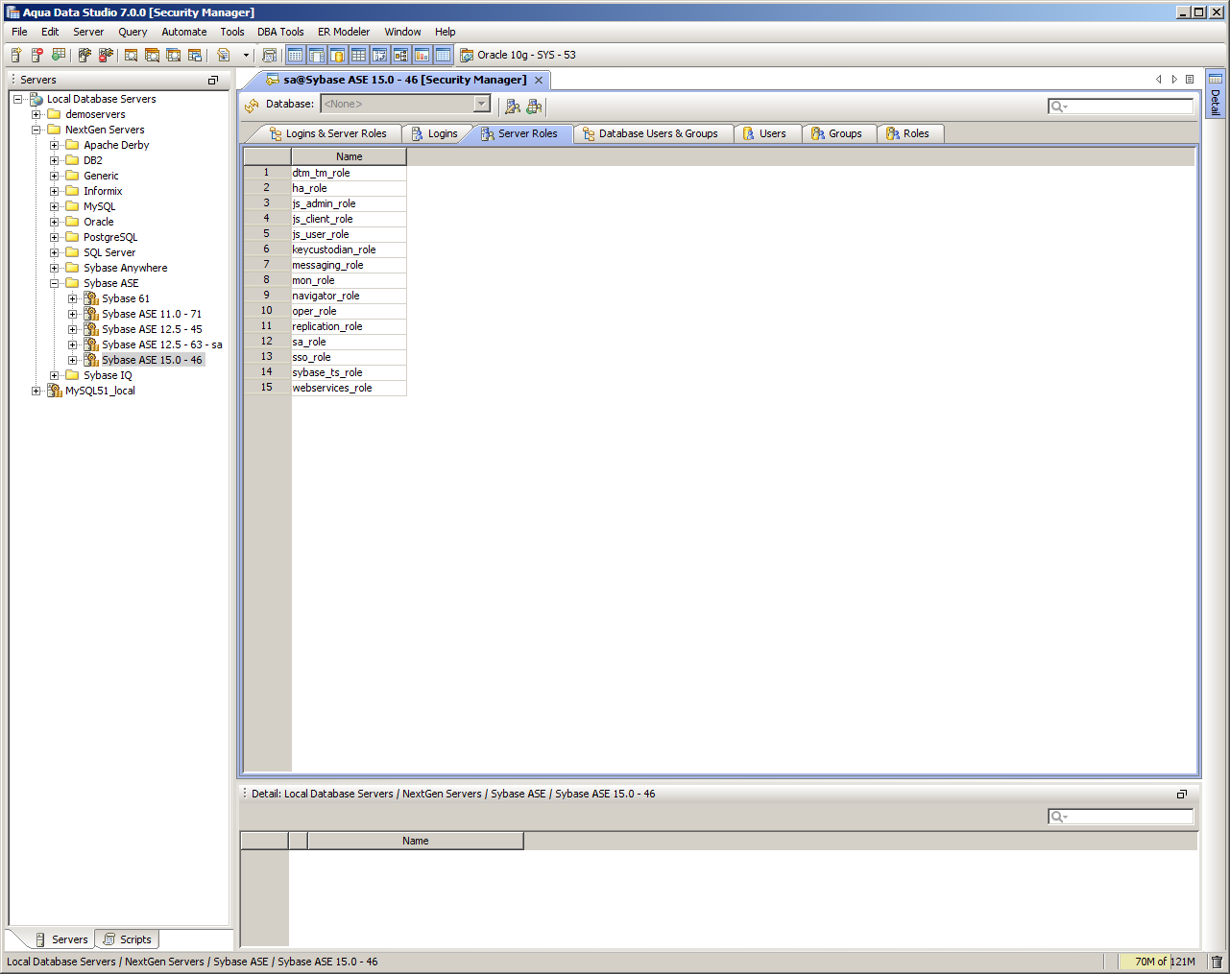Click the Name column header in Detail panel
Viewport: 1230px width, 974px height.
(415, 841)
